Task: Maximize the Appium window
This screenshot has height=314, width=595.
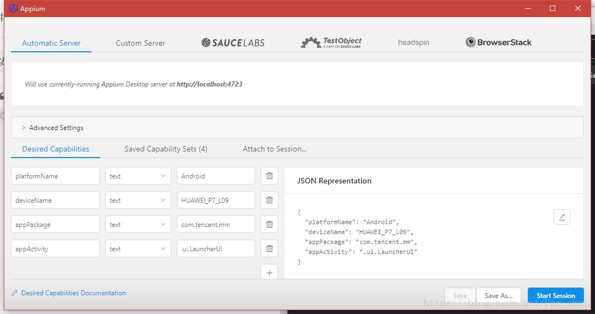Action: coord(553,8)
